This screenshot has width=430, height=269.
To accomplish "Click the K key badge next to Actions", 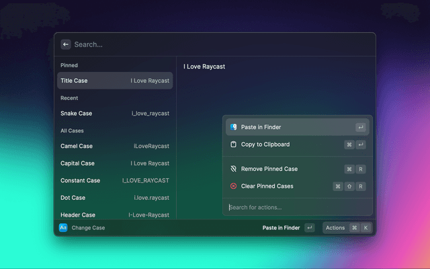I will (365, 228).
